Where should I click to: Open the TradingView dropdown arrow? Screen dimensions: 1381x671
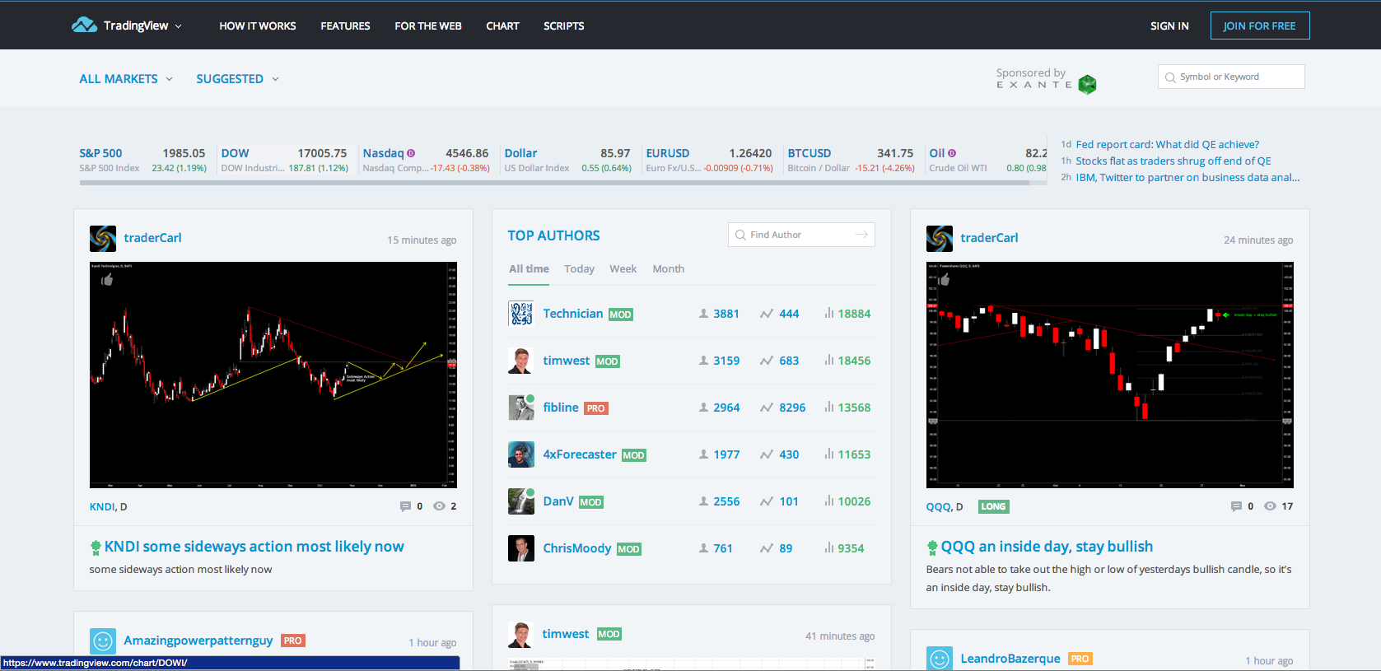click(x=179, y=26)
